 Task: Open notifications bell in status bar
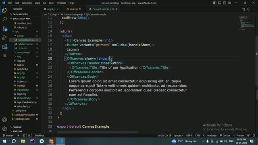[x=254, y=135]
